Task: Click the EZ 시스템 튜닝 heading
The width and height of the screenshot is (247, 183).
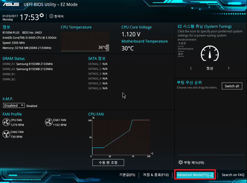Action: pos(205,26)
